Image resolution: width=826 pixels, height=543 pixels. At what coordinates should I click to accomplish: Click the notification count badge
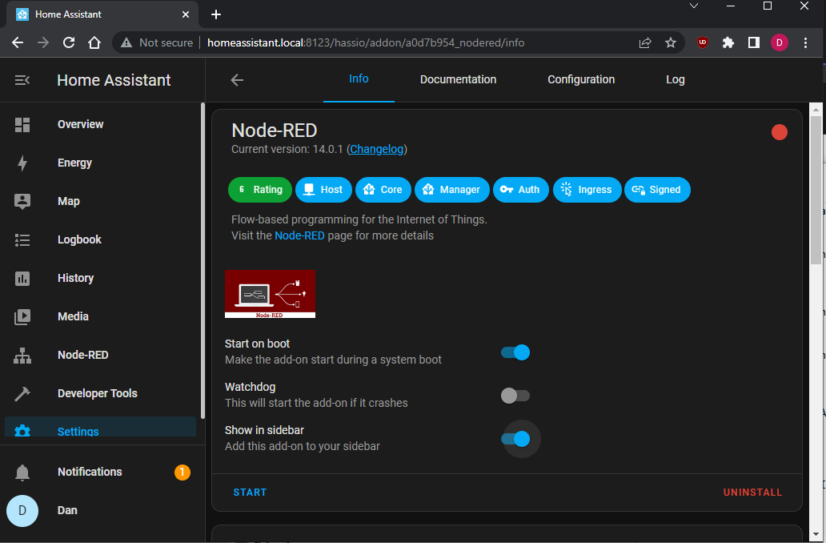[x=182, y=473]
